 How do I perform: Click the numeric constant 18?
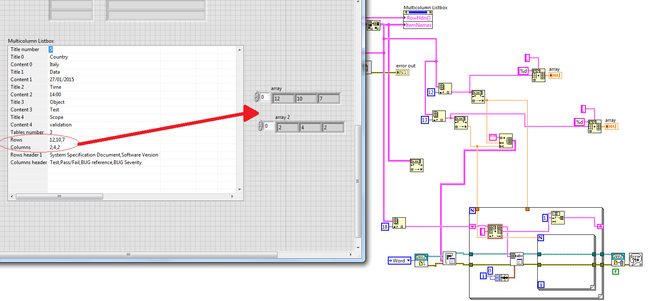[x=385, y=226]
